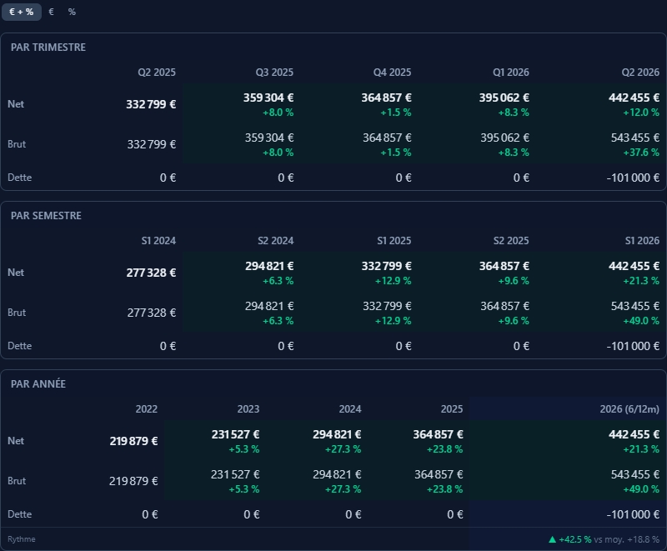Click the Net row label under Par Trimestre
Image resolution: width=667 pixels, height=551 pixels.
pyautogui.click(x=16, y=104)
